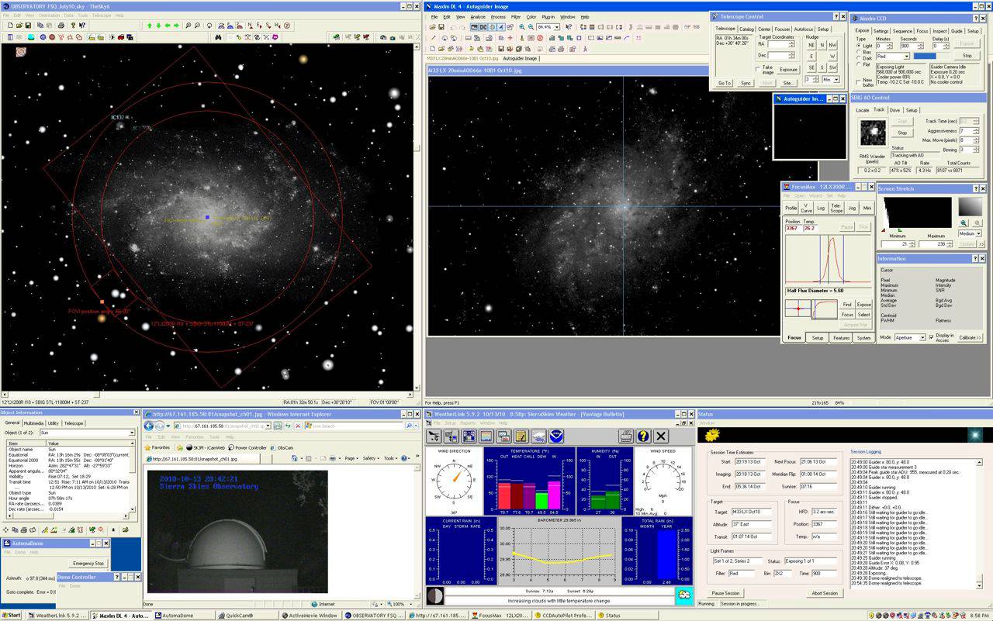Click the NOAA icon in WeatherLink toolbar
The image size is (993, 621).
pyautogui.click(x=557, y=436)
